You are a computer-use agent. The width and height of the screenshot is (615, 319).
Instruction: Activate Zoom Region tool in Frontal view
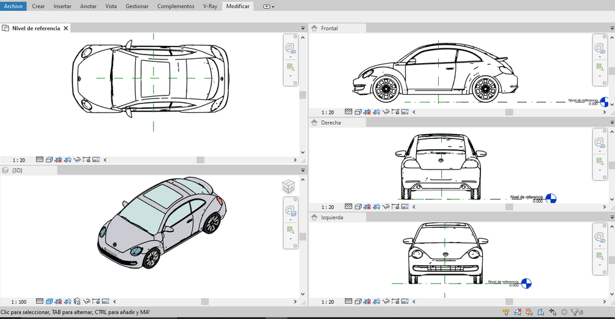(x=599, y=67)
